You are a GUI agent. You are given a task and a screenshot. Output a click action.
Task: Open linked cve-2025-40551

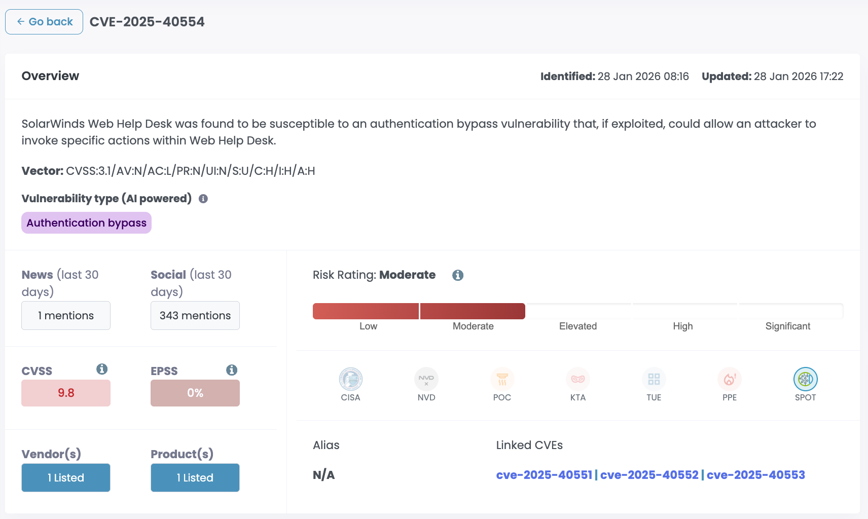pos(544,475)
